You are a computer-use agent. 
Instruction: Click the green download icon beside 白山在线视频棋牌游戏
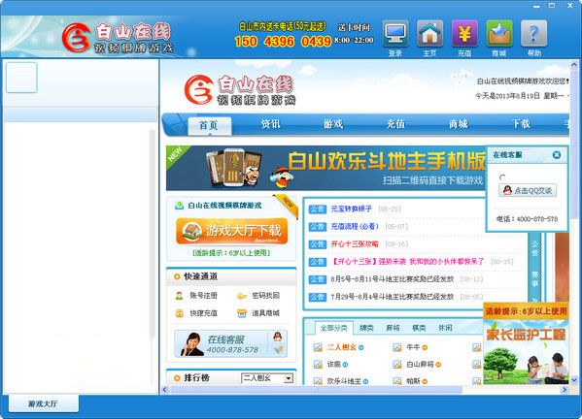180,206
